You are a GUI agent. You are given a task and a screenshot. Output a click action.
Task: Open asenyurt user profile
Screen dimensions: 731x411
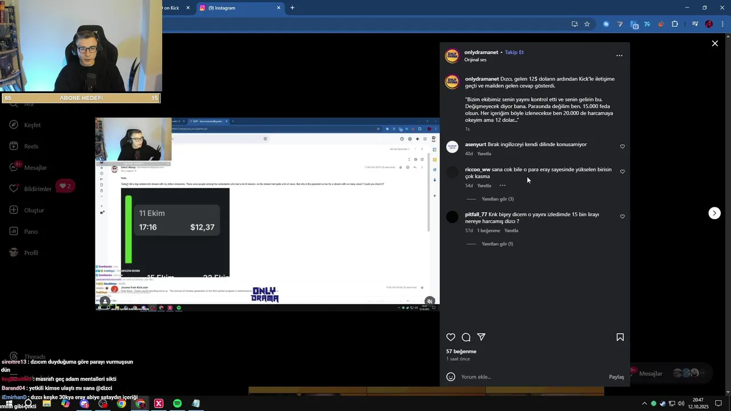pyautogui.click(x=475, y=144)
